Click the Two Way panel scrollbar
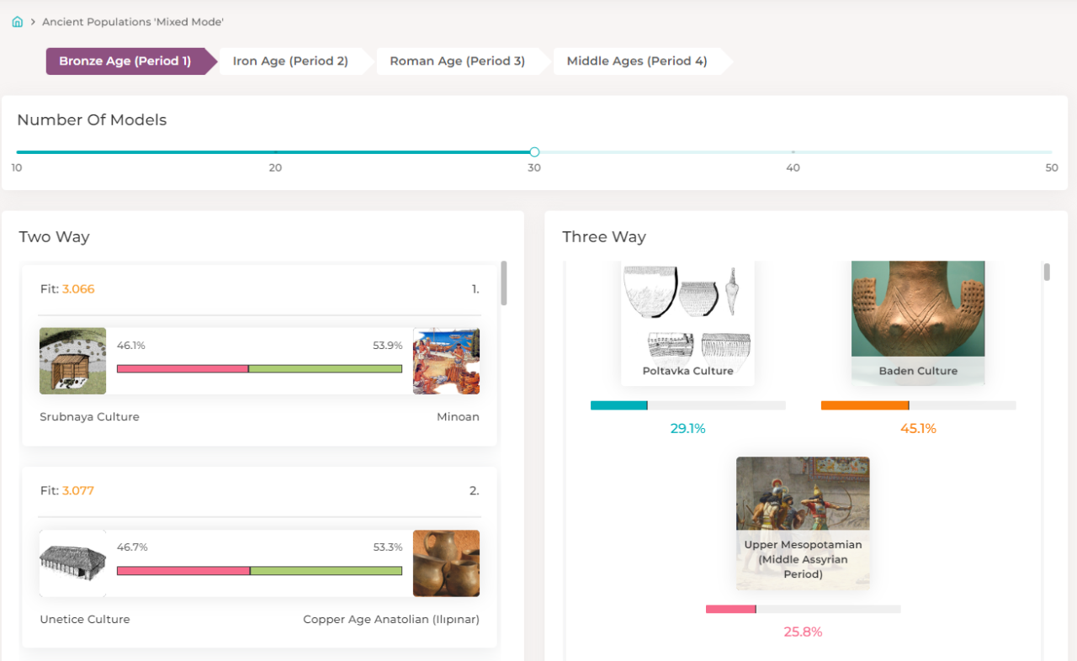Image resolution: width=1077 pixels, height=661 pixels. tap(504, 283)
